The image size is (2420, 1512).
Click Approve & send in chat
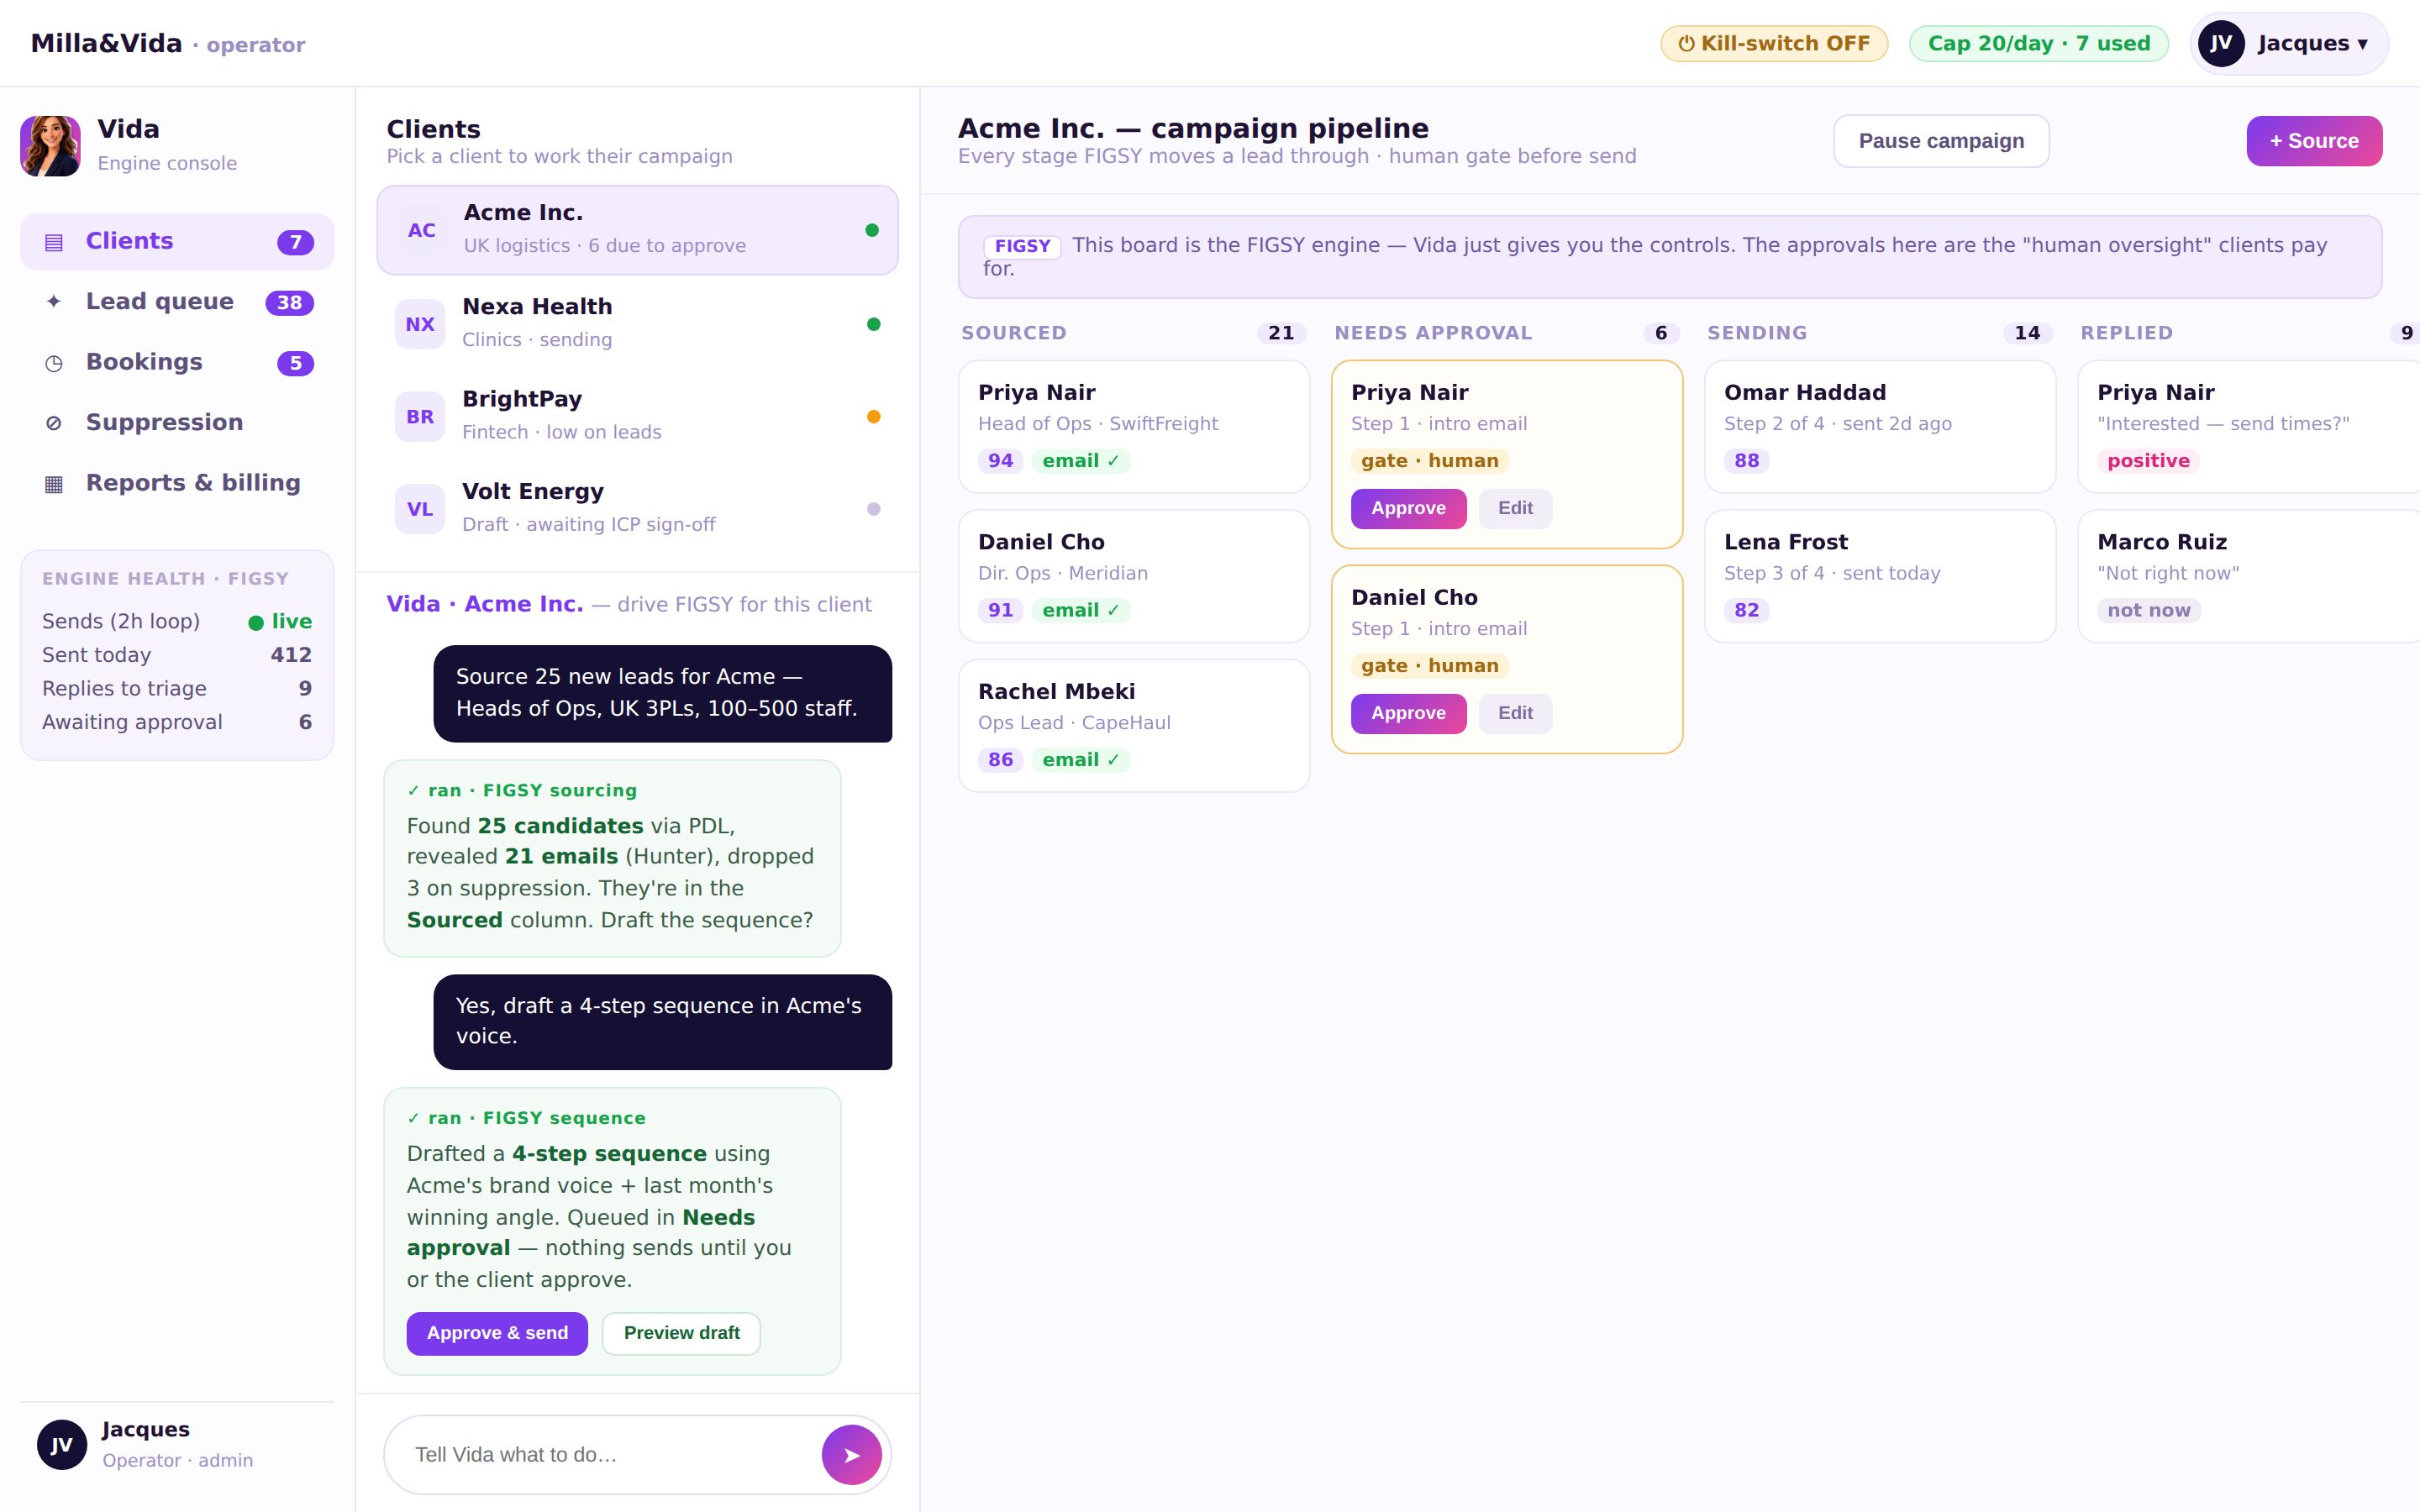pos(497,1333)
